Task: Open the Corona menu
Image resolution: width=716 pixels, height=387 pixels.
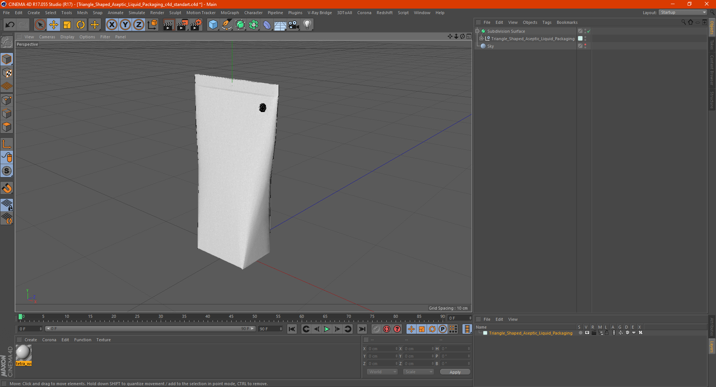Action: 364,13
